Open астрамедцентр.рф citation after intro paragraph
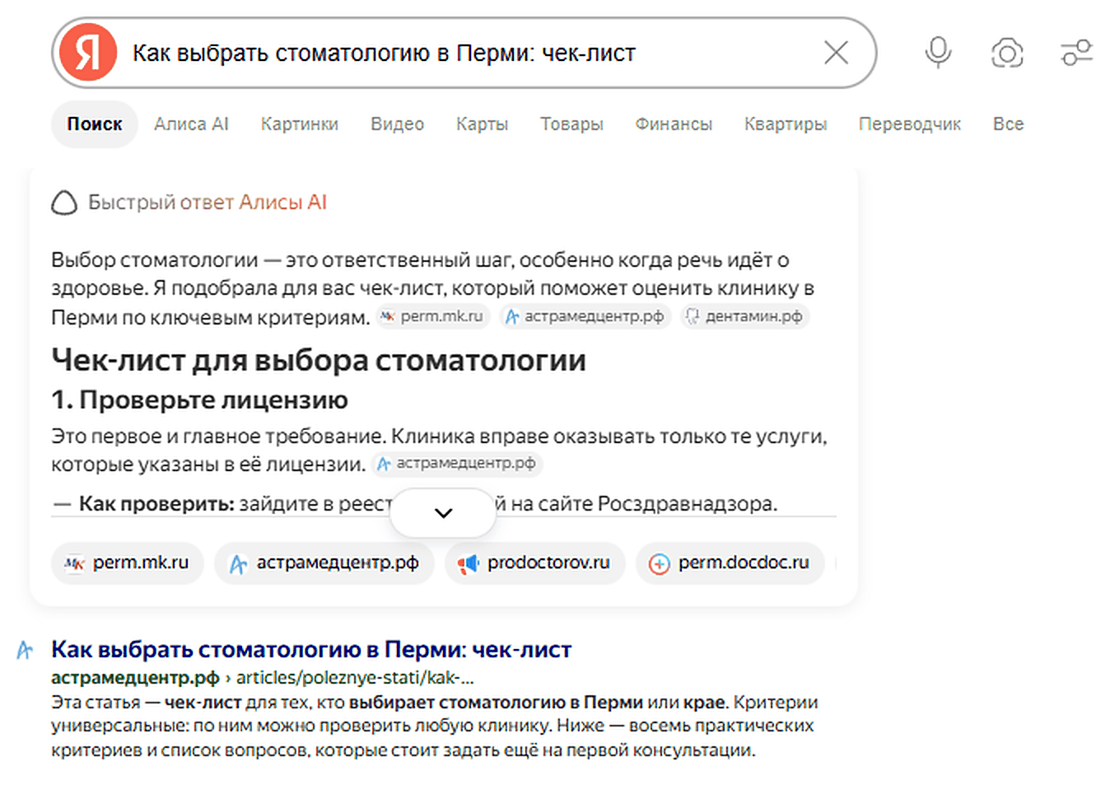Viewport: 1110px width, 799px height. pos(585,316)
